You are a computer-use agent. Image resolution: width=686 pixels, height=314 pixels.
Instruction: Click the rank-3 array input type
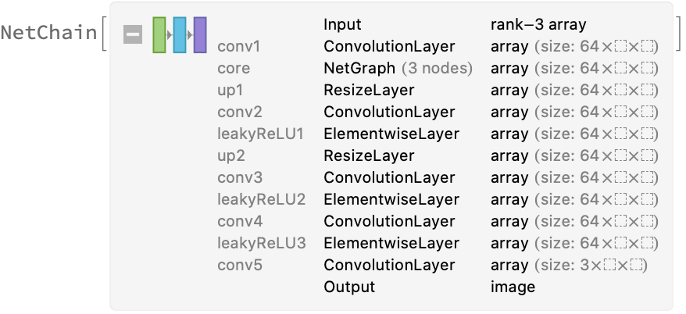(x=538, y=24)
